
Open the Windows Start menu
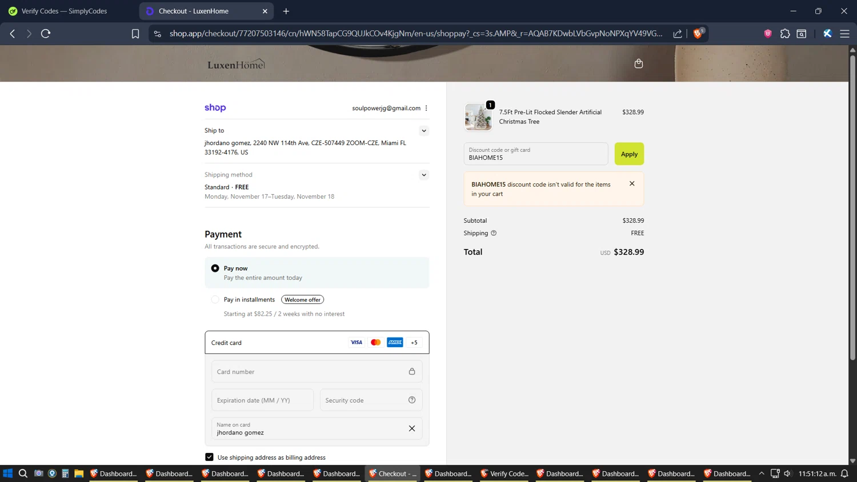tap(8, 473)
